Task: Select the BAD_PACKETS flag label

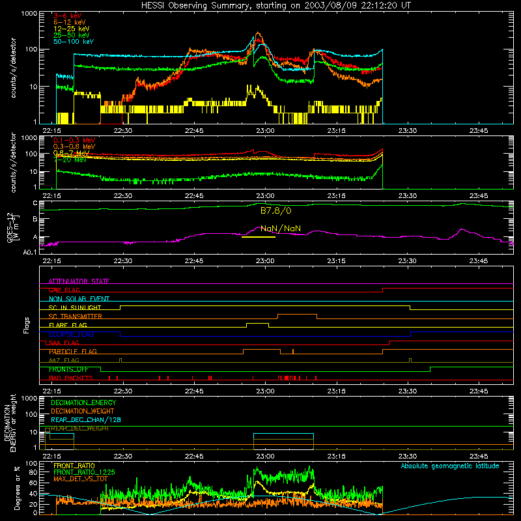Action: pos(71,378)
